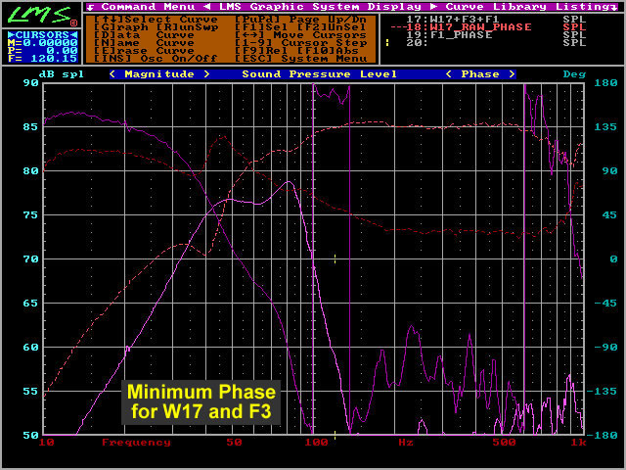
Task: Click the Hz axis unit label
Action: [406, 443]
